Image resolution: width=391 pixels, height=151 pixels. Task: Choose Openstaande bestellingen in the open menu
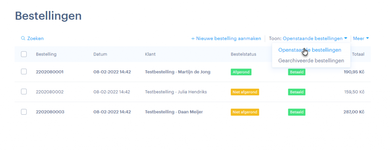(x=310, y=50)
